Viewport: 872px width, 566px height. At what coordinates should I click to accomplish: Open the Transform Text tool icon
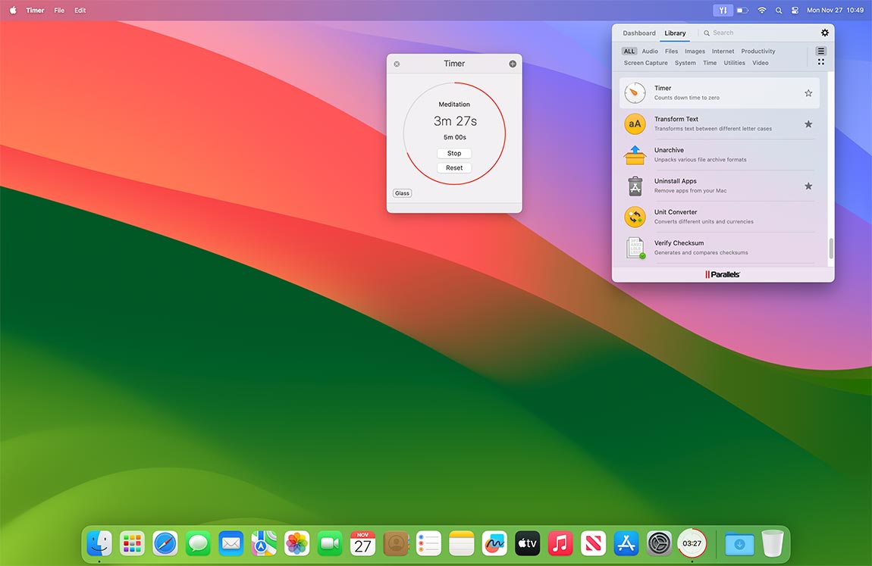click(635, 124)
